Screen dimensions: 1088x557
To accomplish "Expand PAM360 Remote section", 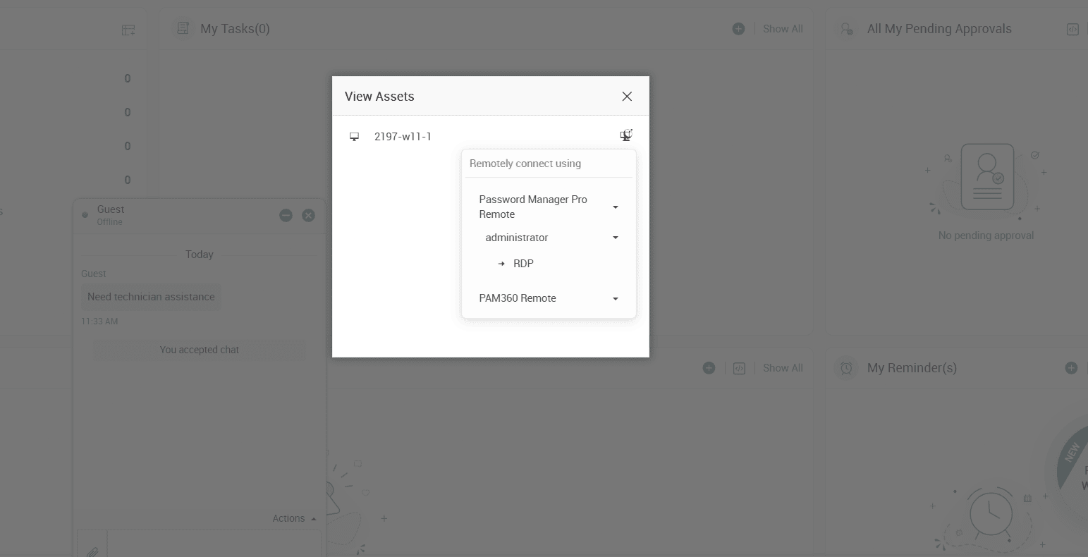I will (616, 299).
